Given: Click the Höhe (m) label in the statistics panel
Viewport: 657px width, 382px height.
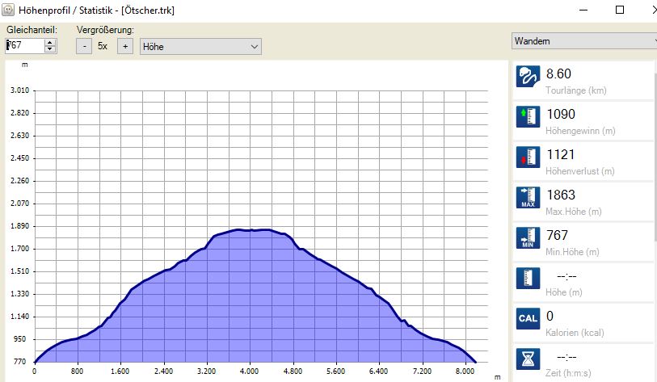Looking at the screenshot, I should [x=564, y=292].
